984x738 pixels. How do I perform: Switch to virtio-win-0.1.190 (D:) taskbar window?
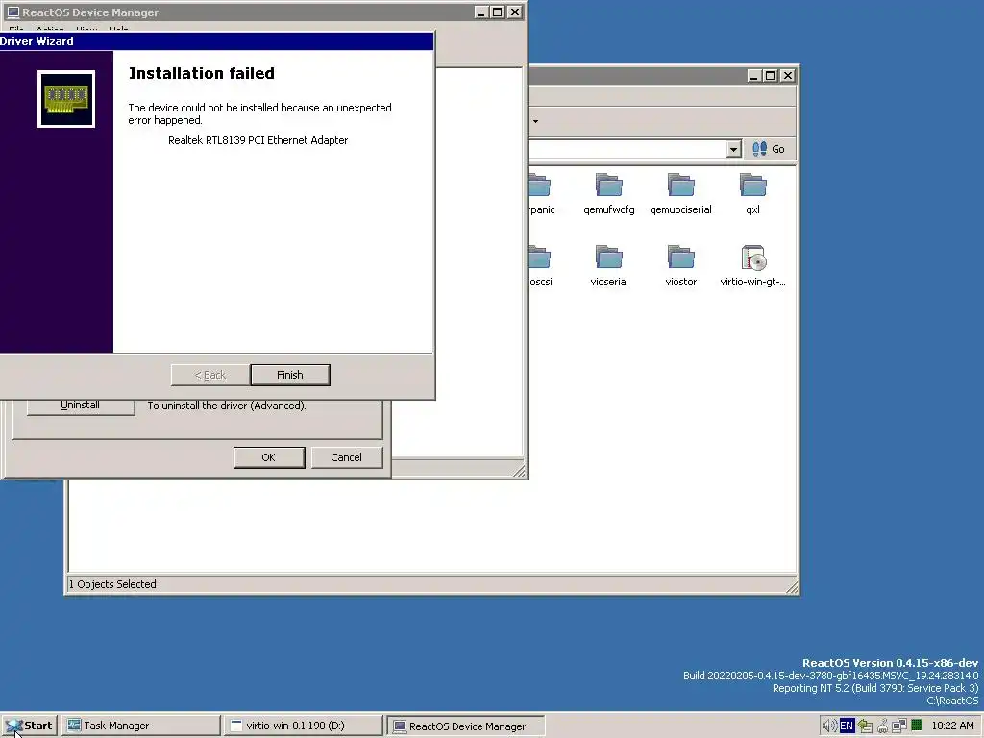303,726
